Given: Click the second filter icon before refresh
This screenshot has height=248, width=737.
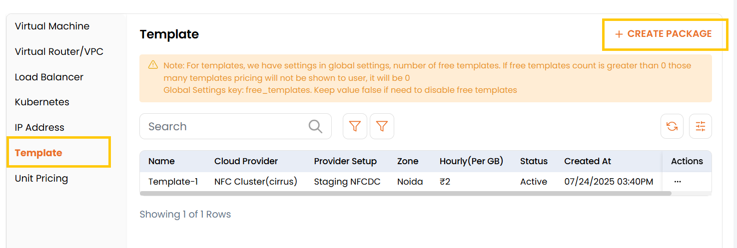Looking at the screenshot, I should click(x=382, y=126).
